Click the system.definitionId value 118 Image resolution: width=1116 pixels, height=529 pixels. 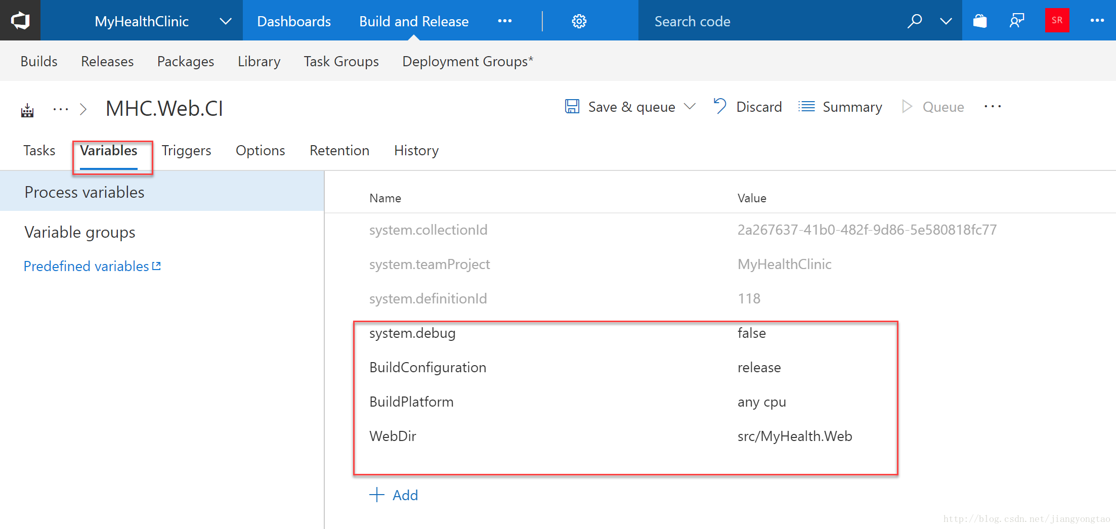[749, 298]
